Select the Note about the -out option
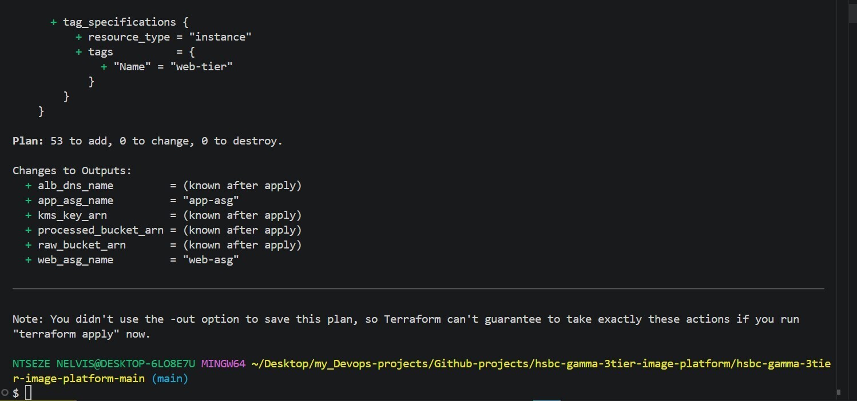This screenshot has width=857, height=401. [x=400, y=319]
